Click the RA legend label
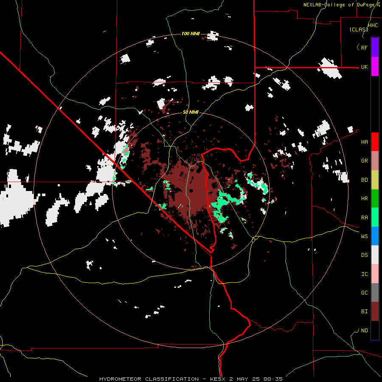Viewport: 382px width, 382px height. (364, 218)
